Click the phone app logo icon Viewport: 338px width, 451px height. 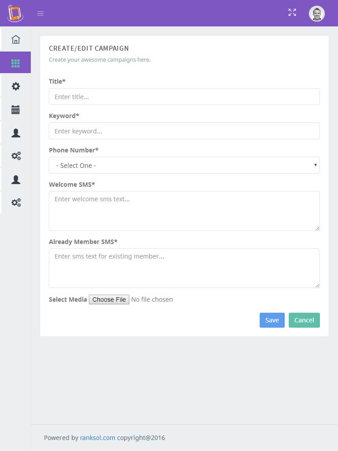click(x=15, y=13)
